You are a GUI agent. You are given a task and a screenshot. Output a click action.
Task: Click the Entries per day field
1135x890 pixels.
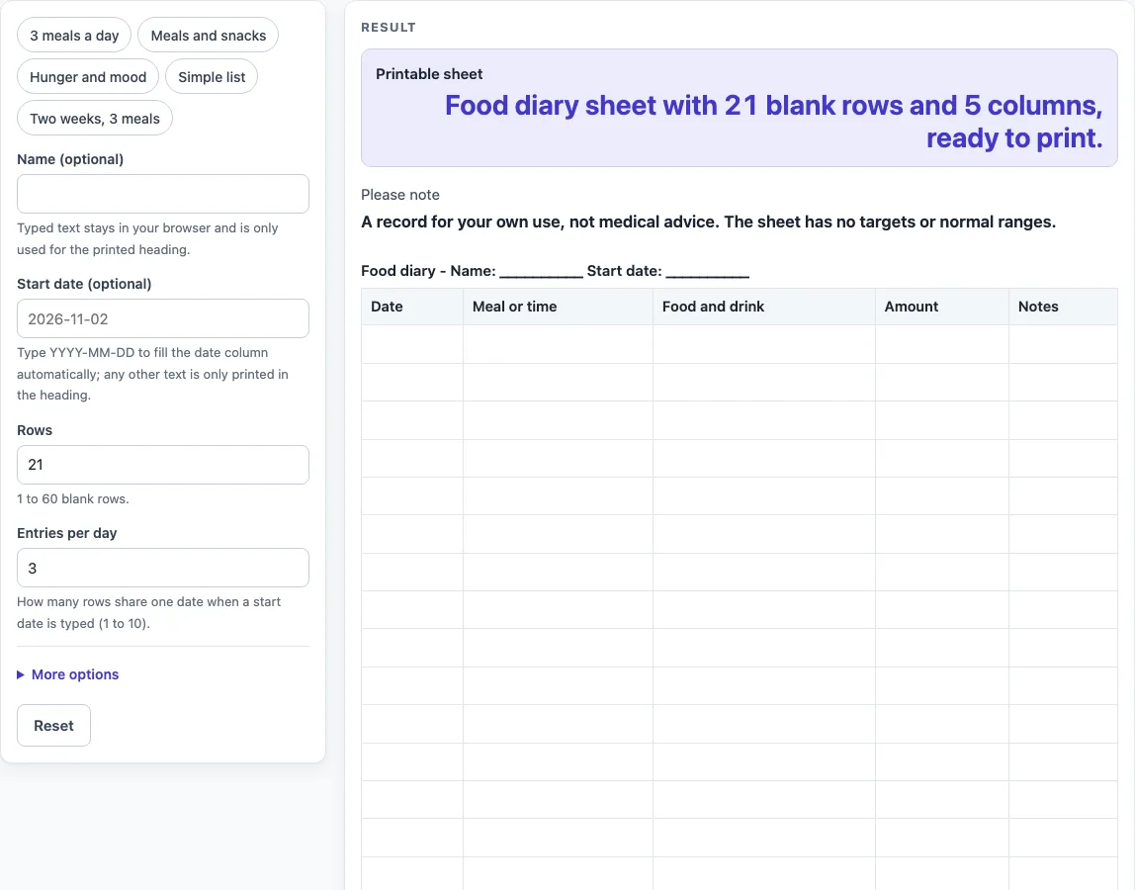coord(163,568)
